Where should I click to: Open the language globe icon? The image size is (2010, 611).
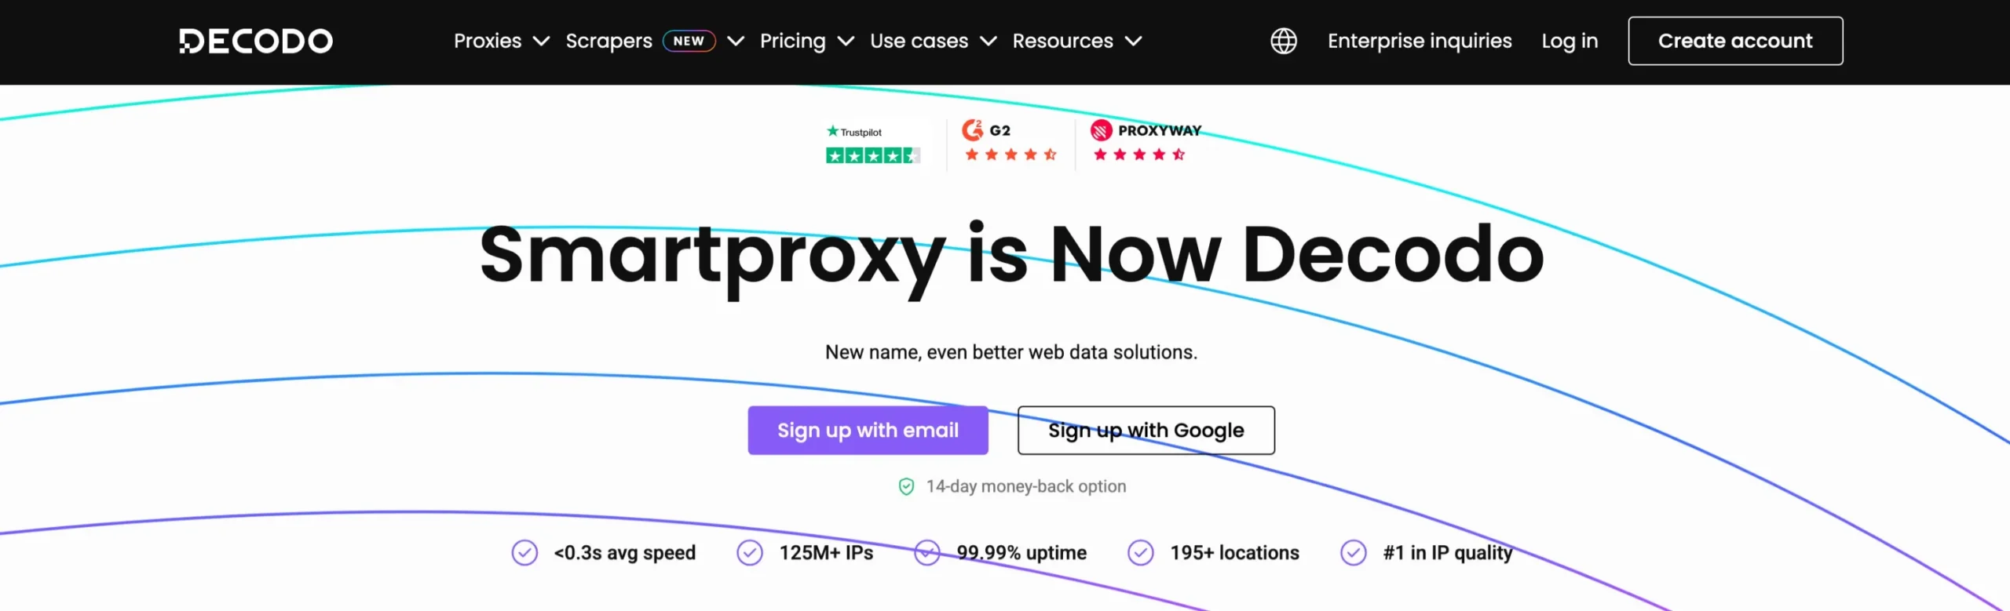[1284, 41]
